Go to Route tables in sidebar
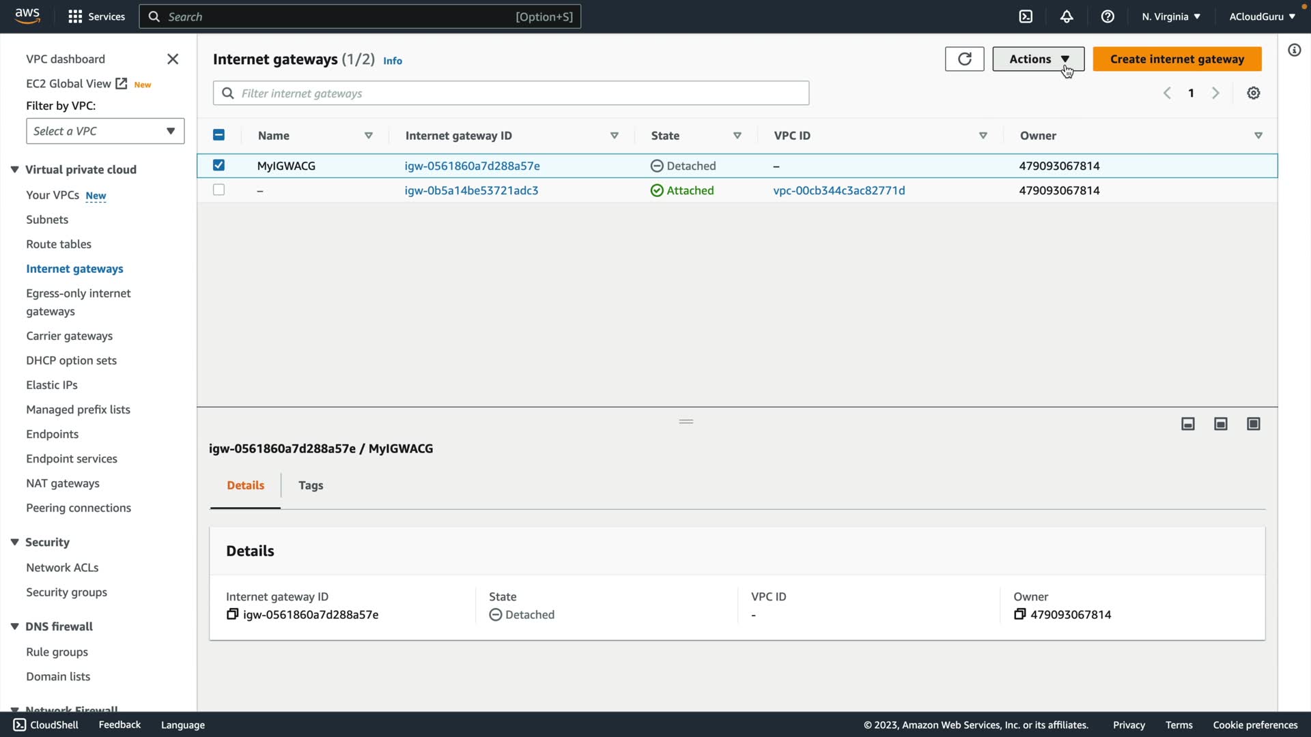Screen dimensions: 1311x737 [x=59, y=244]
